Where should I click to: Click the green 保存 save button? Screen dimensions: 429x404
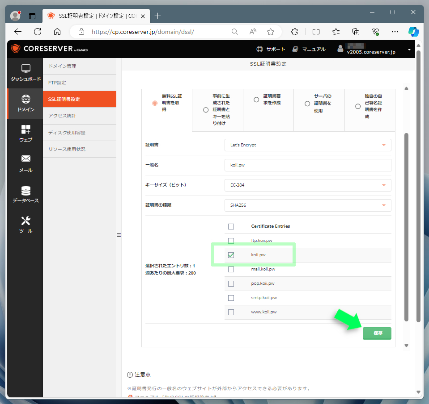coord(377,333)
